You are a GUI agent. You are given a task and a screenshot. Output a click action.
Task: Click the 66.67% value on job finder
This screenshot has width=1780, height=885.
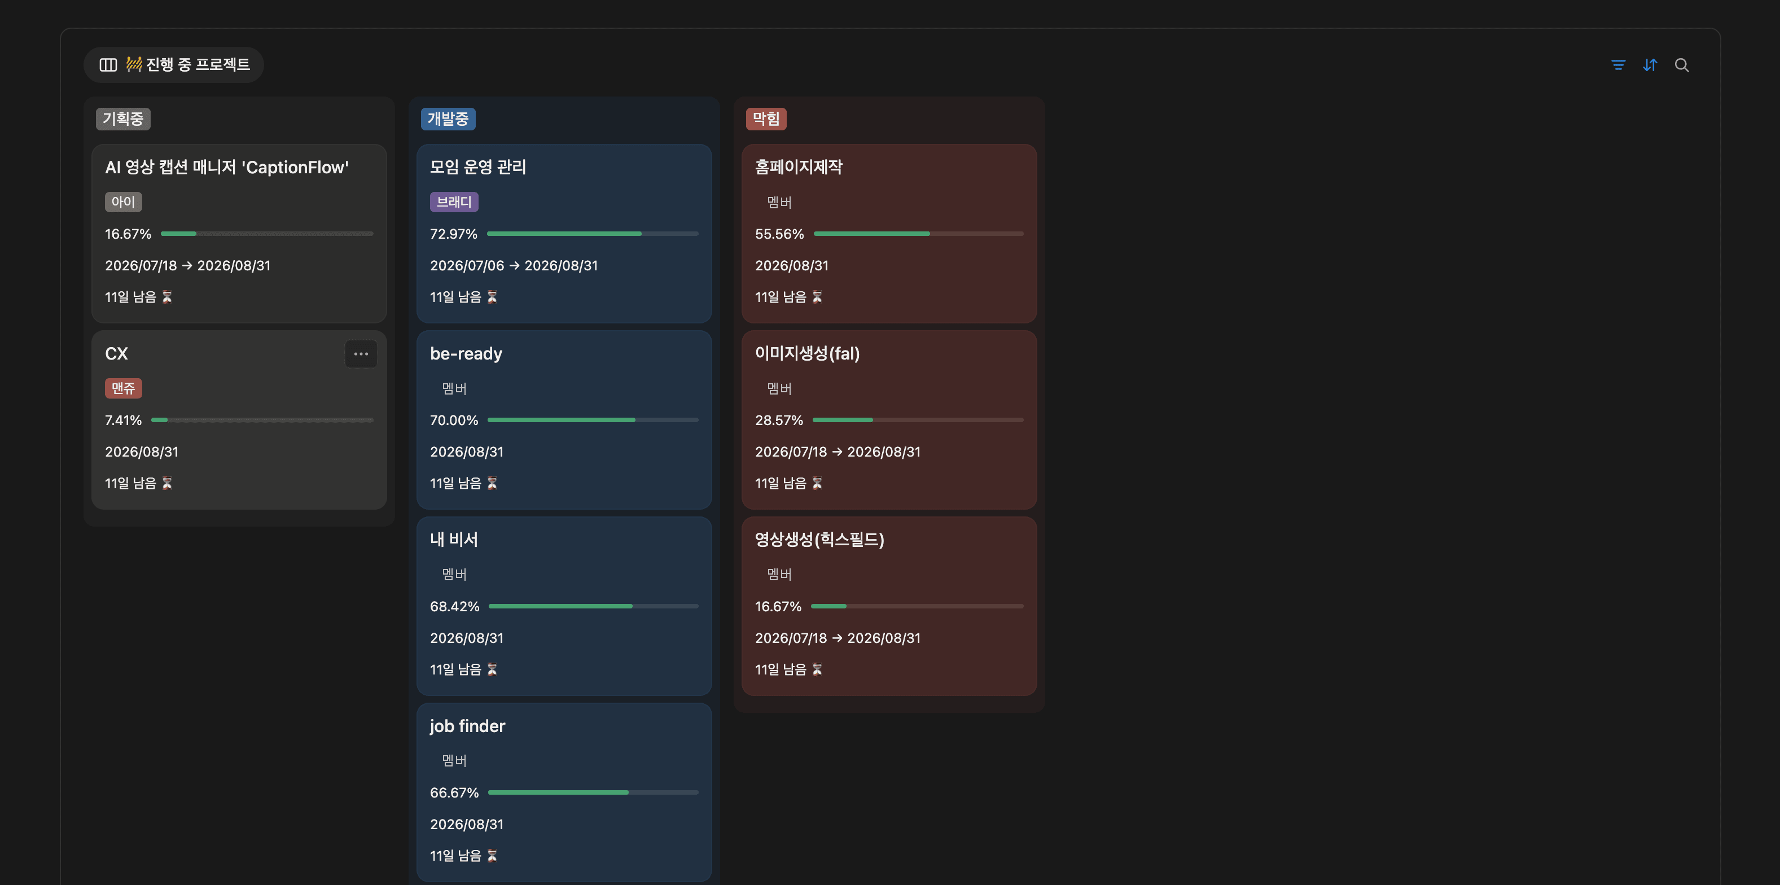(454, 792)
